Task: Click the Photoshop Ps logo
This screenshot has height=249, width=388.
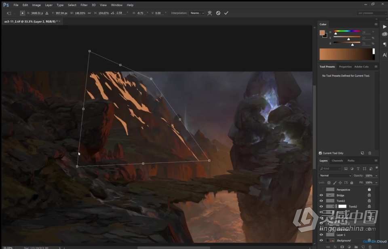Action: (6, 5)
